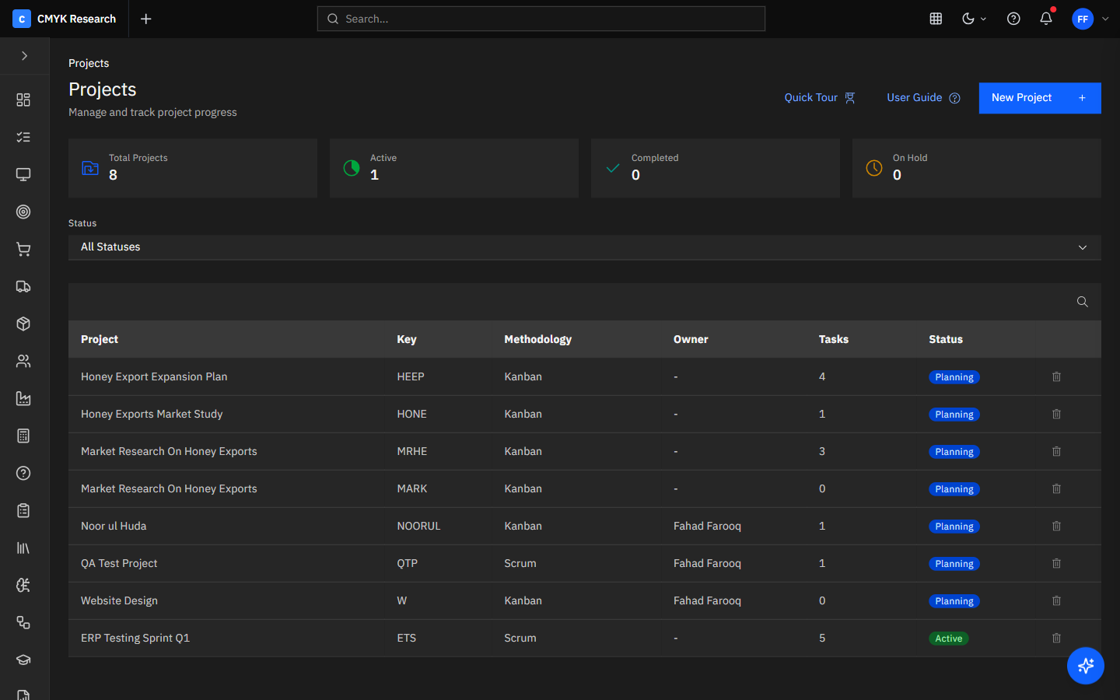The height and width of the screenshot is (700, 1120).
Task: Sort by the Methodology column header
Action: pyautogui.click(x=537, y=339)
